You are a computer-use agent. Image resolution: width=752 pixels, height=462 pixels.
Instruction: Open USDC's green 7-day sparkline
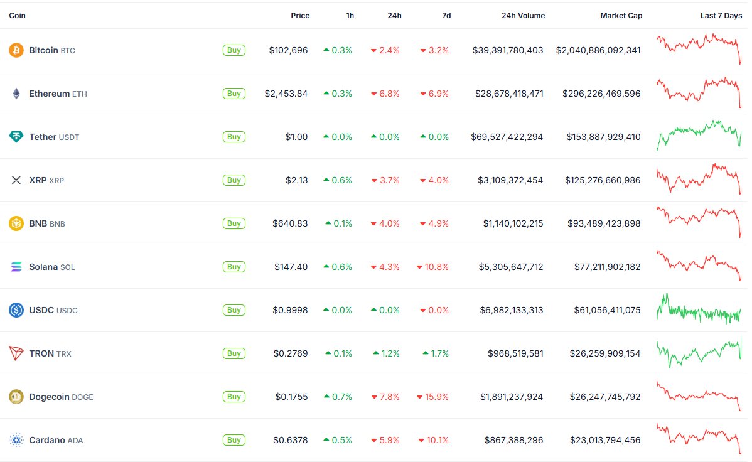click(699, 308)
